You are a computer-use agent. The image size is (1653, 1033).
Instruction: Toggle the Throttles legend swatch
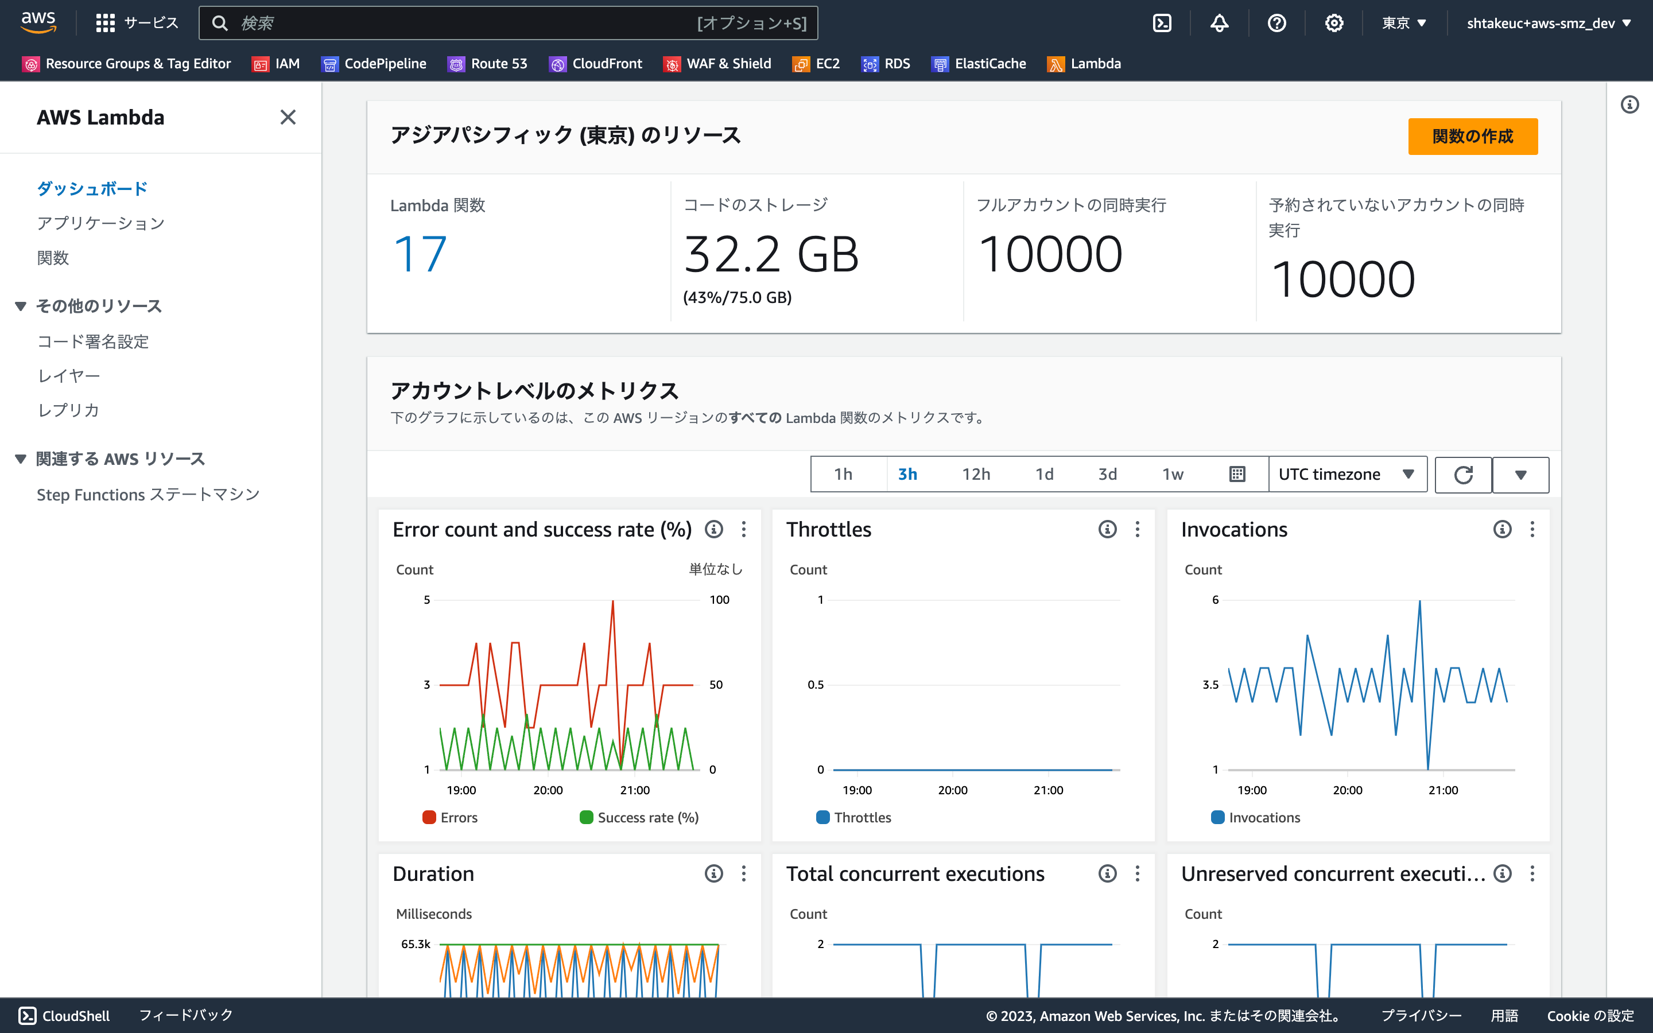coord(823,817)
